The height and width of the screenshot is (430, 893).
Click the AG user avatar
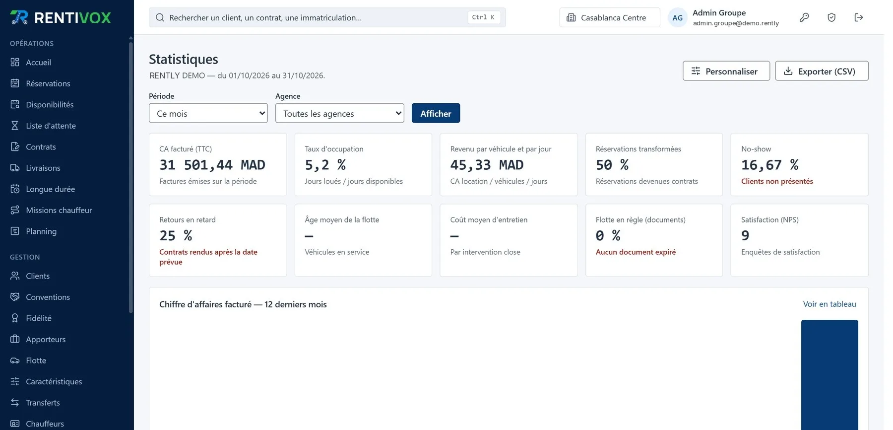tap(678, 18)
